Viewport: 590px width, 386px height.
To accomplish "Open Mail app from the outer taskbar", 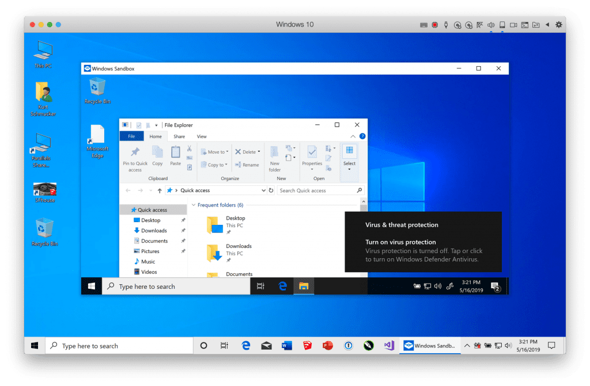I will pyautogui.click(x=266, y=345).
